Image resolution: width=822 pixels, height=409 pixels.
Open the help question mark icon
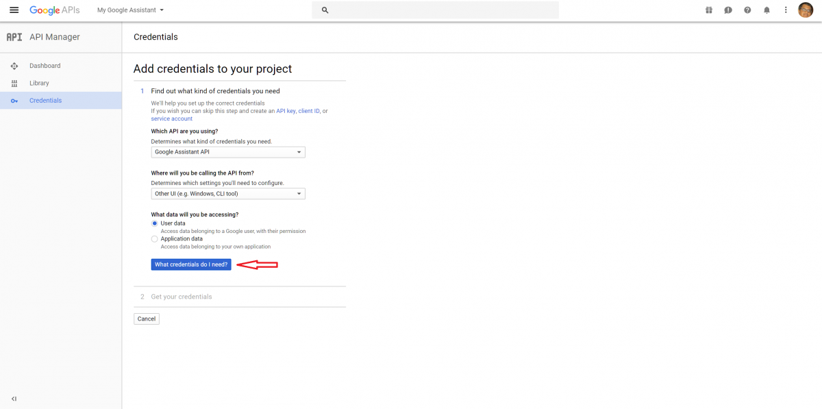point(747,10)
